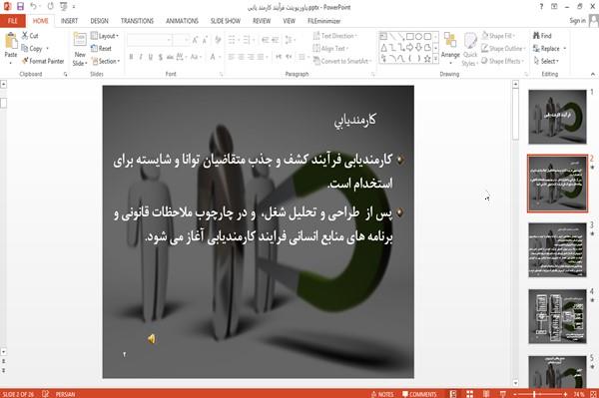Viewport: 599px width, 398px height.
Task: Select the star shape in shapes gallery
Action: tap(427, 59)
